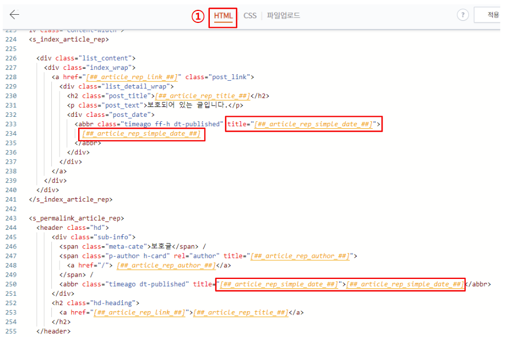Click the h2 class="hd-heading" line

(96, 303)
